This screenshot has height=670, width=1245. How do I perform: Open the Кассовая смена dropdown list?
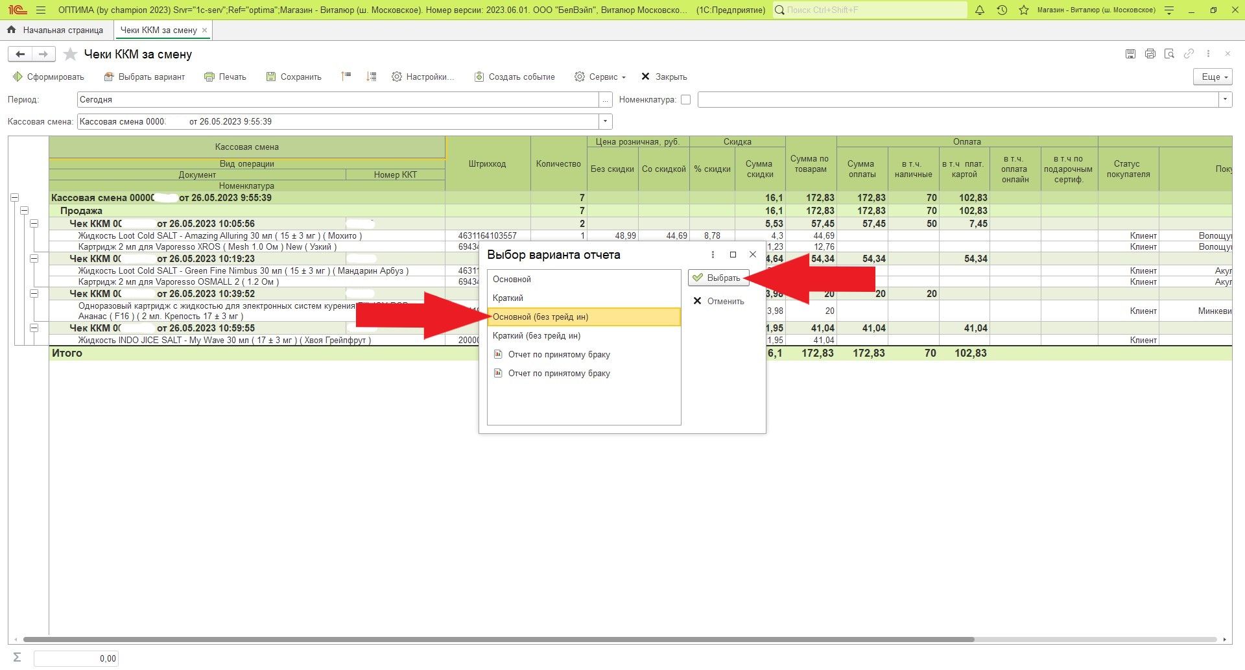pos(605,122)
